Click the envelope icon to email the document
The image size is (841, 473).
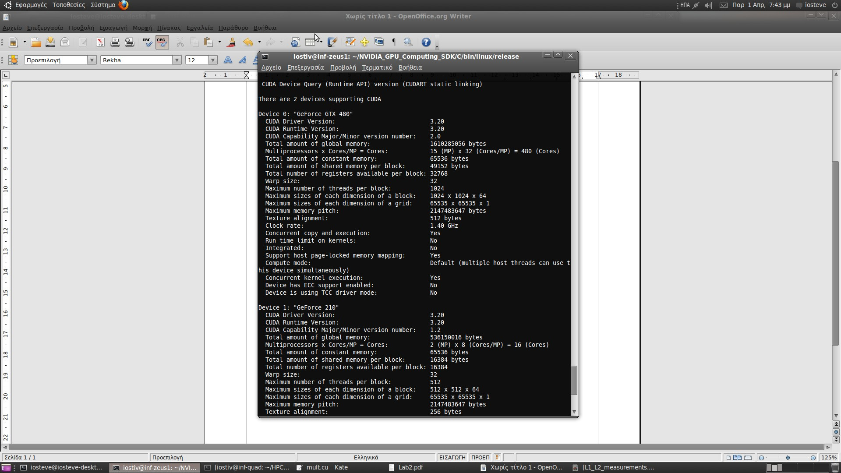(65, 42)
